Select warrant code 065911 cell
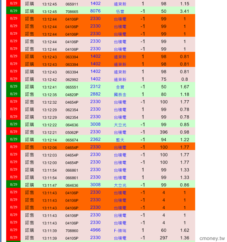 pos(72,4)
